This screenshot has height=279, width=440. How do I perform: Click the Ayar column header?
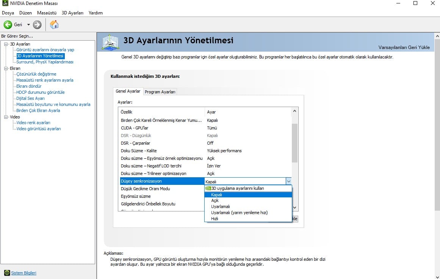click(x=248, y=112)
